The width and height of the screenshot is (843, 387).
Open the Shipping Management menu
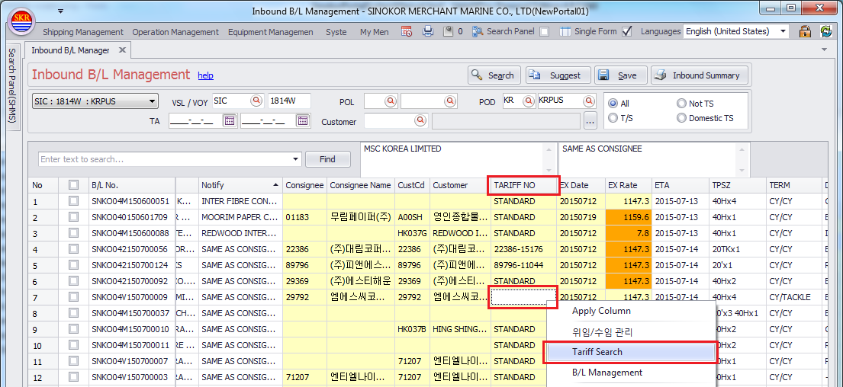[82, 32]
